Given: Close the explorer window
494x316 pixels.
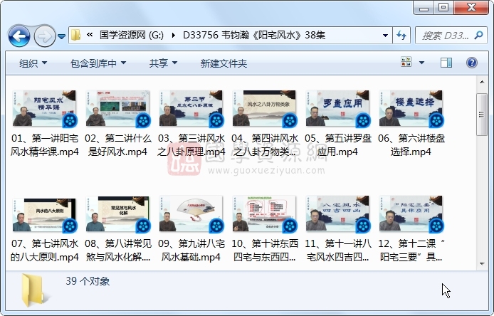Looking at the screenshot, I should [471, 8].
